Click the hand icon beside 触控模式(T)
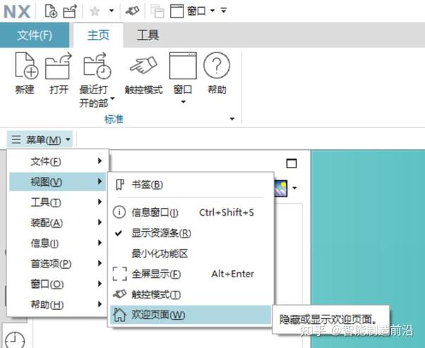Image resolution: width=425 pixels, height=348 pixels. pos(120,294)
